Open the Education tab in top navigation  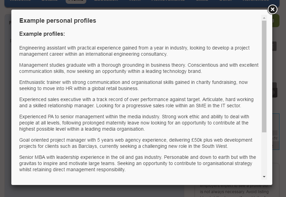tap(106, 1)
